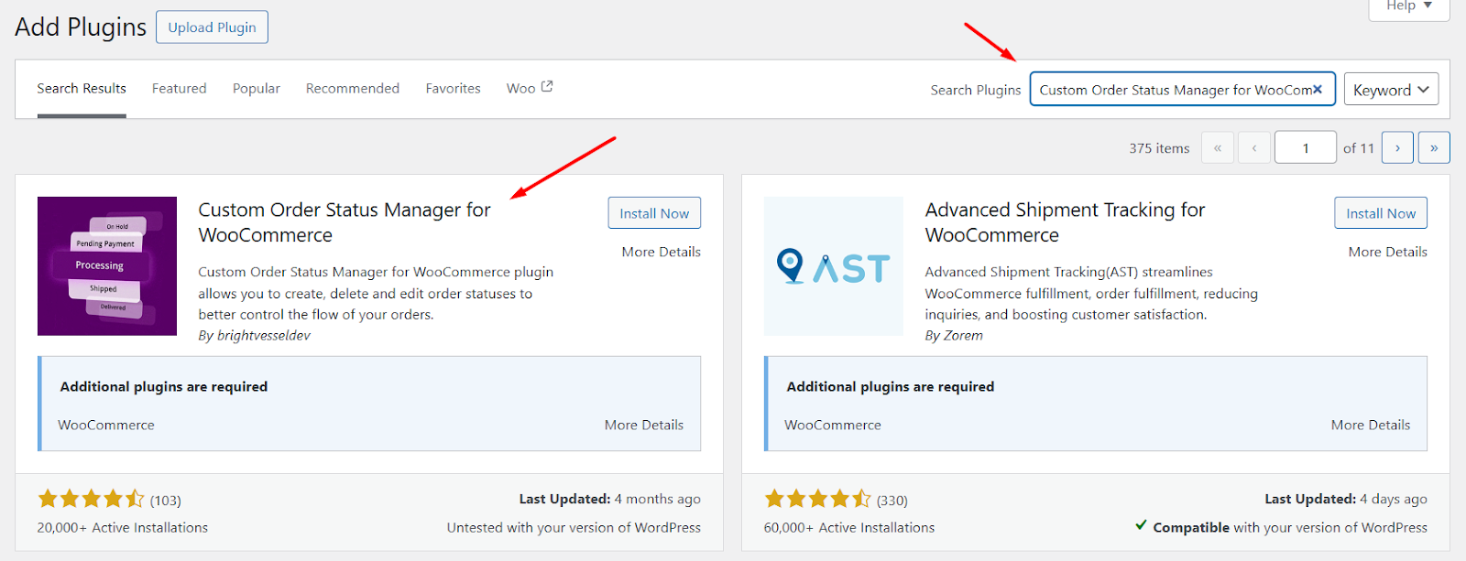1466x561 pixels.
Task: Open More Details for Custom Order Status Manager
Action: click(662, 252)
